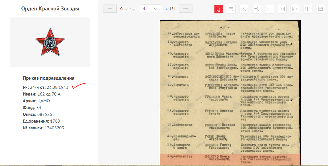
Task: Click the 'Орден Красной Звезды' heading
Action: 50,9
